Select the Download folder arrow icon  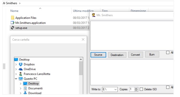click(25, 93)
